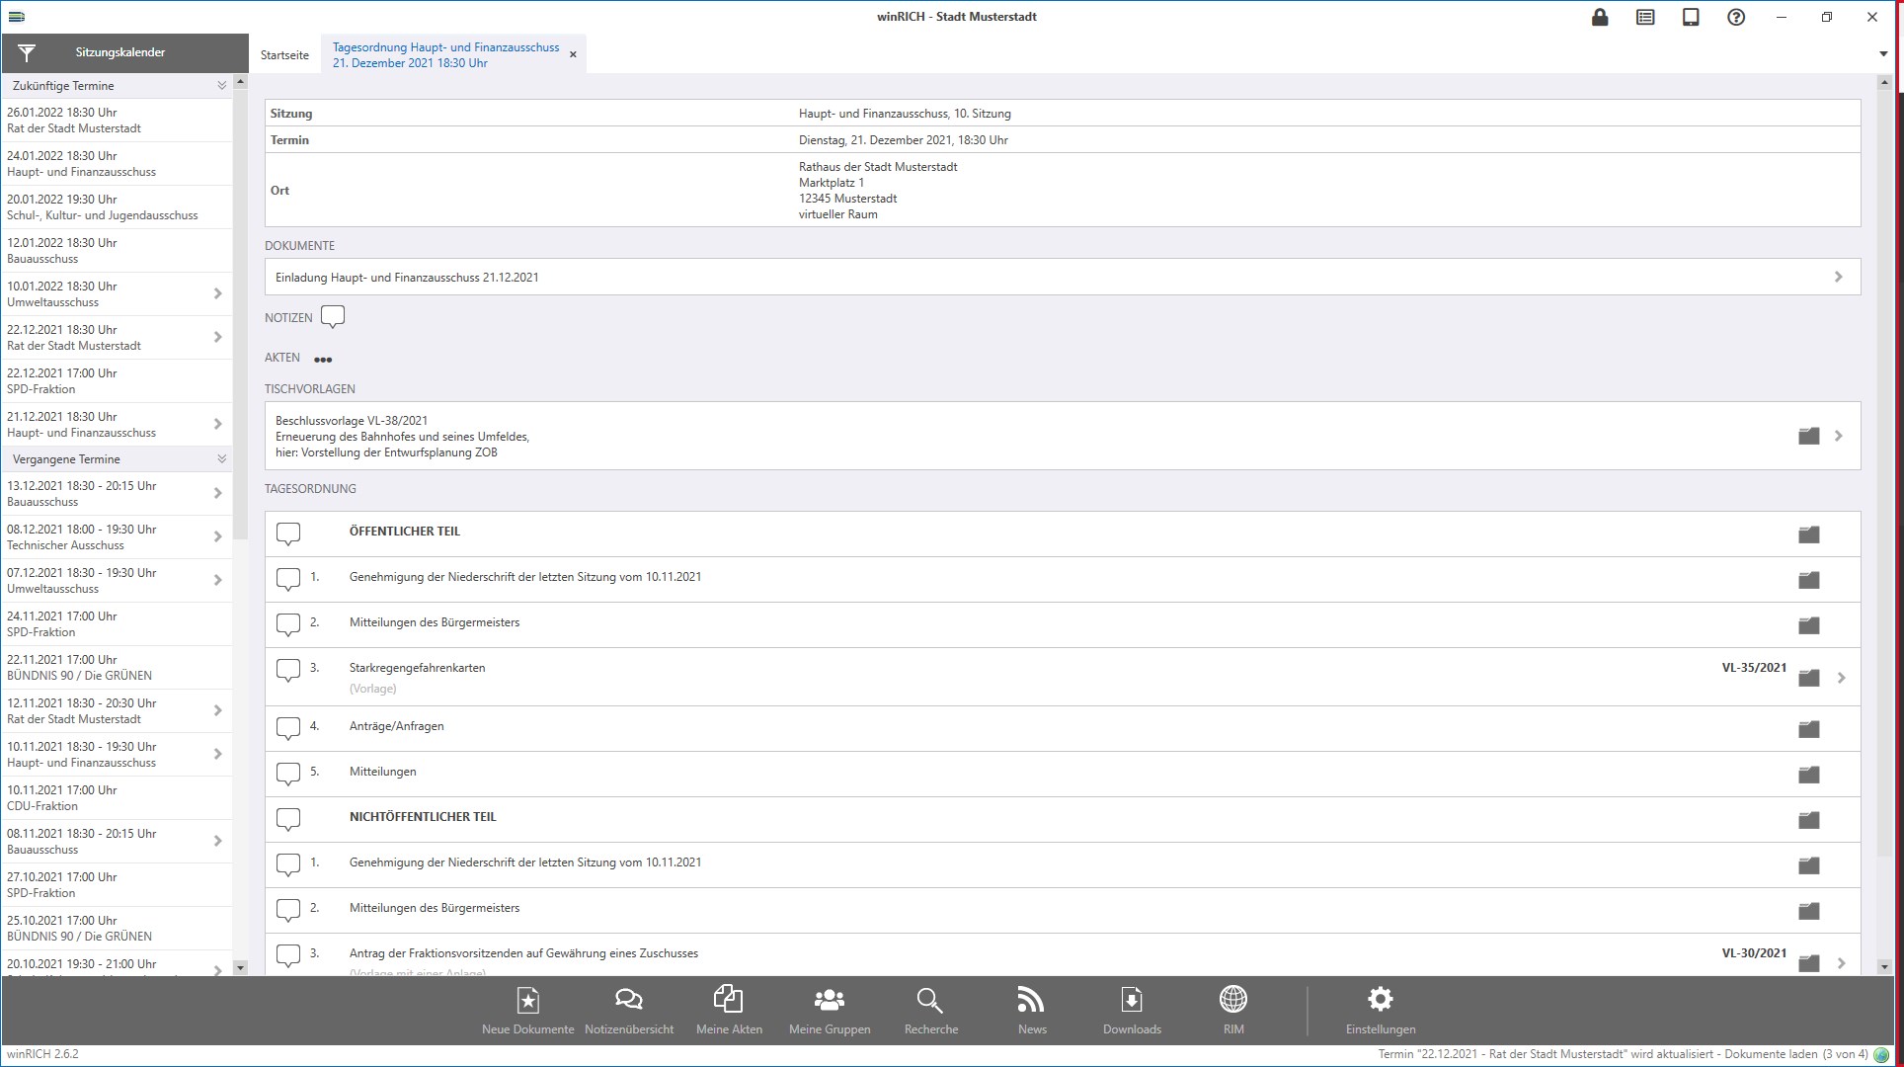This screenshot has width=1904, height=1067.
Task: Open the tab overflow dropdown arrow
Action: [x=1883, y=54]
